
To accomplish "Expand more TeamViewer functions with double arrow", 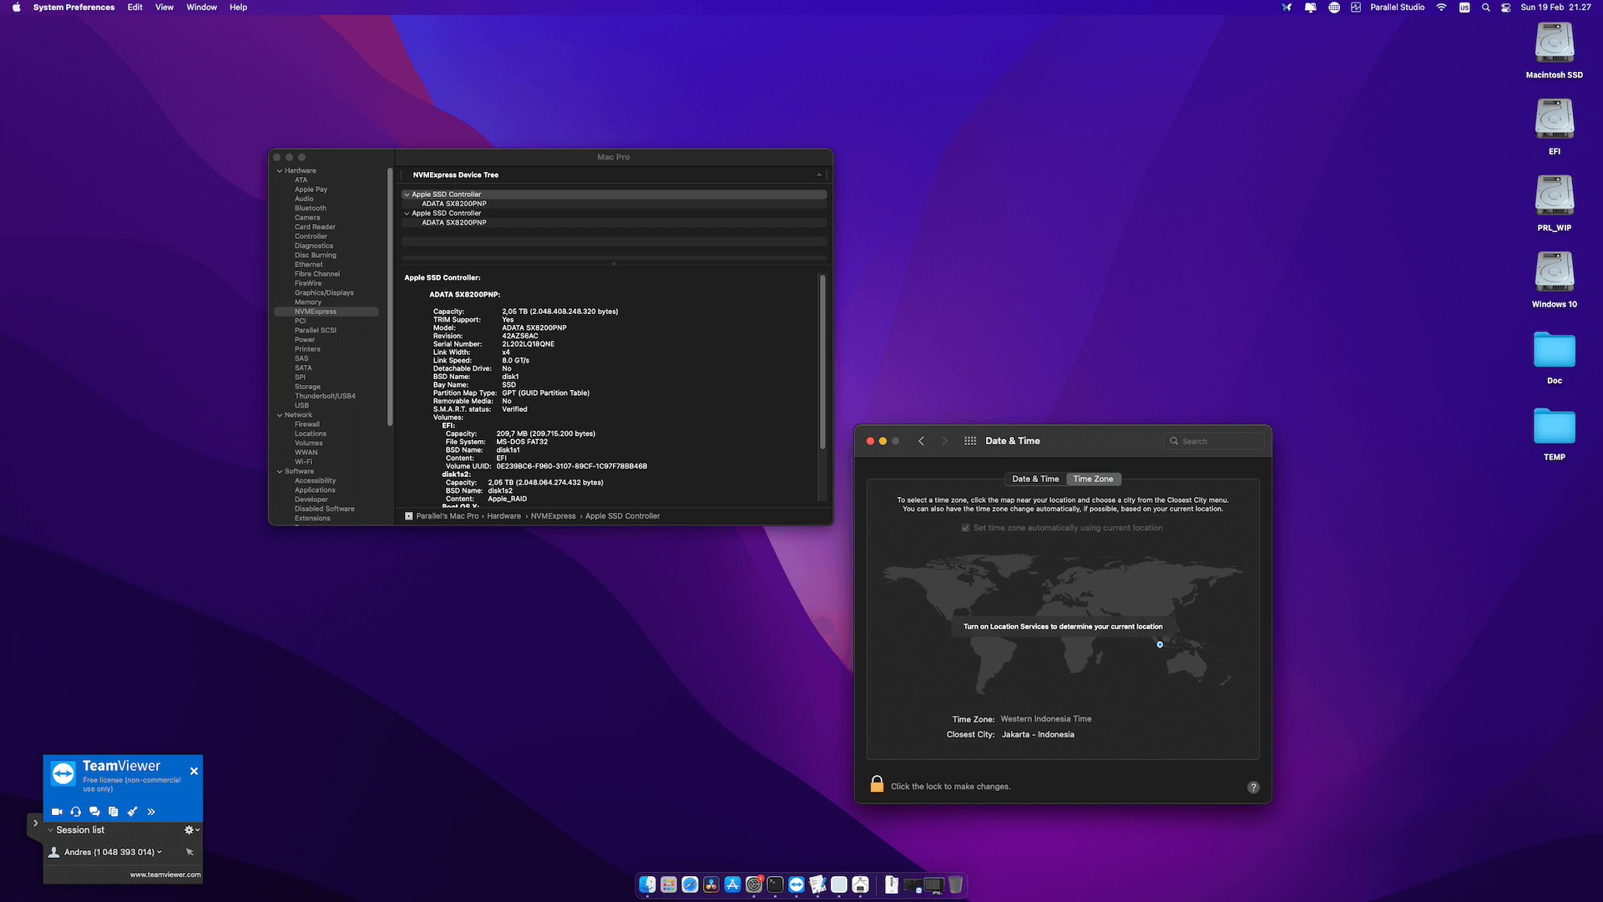I will (151, 812).
